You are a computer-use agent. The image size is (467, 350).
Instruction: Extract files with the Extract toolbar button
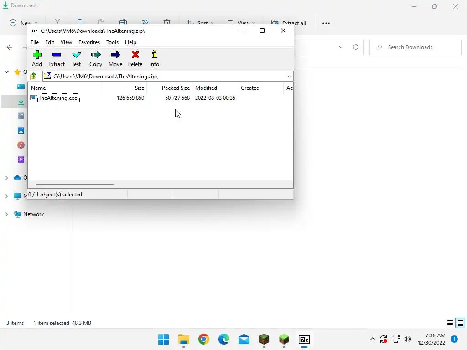coord(56,58)
